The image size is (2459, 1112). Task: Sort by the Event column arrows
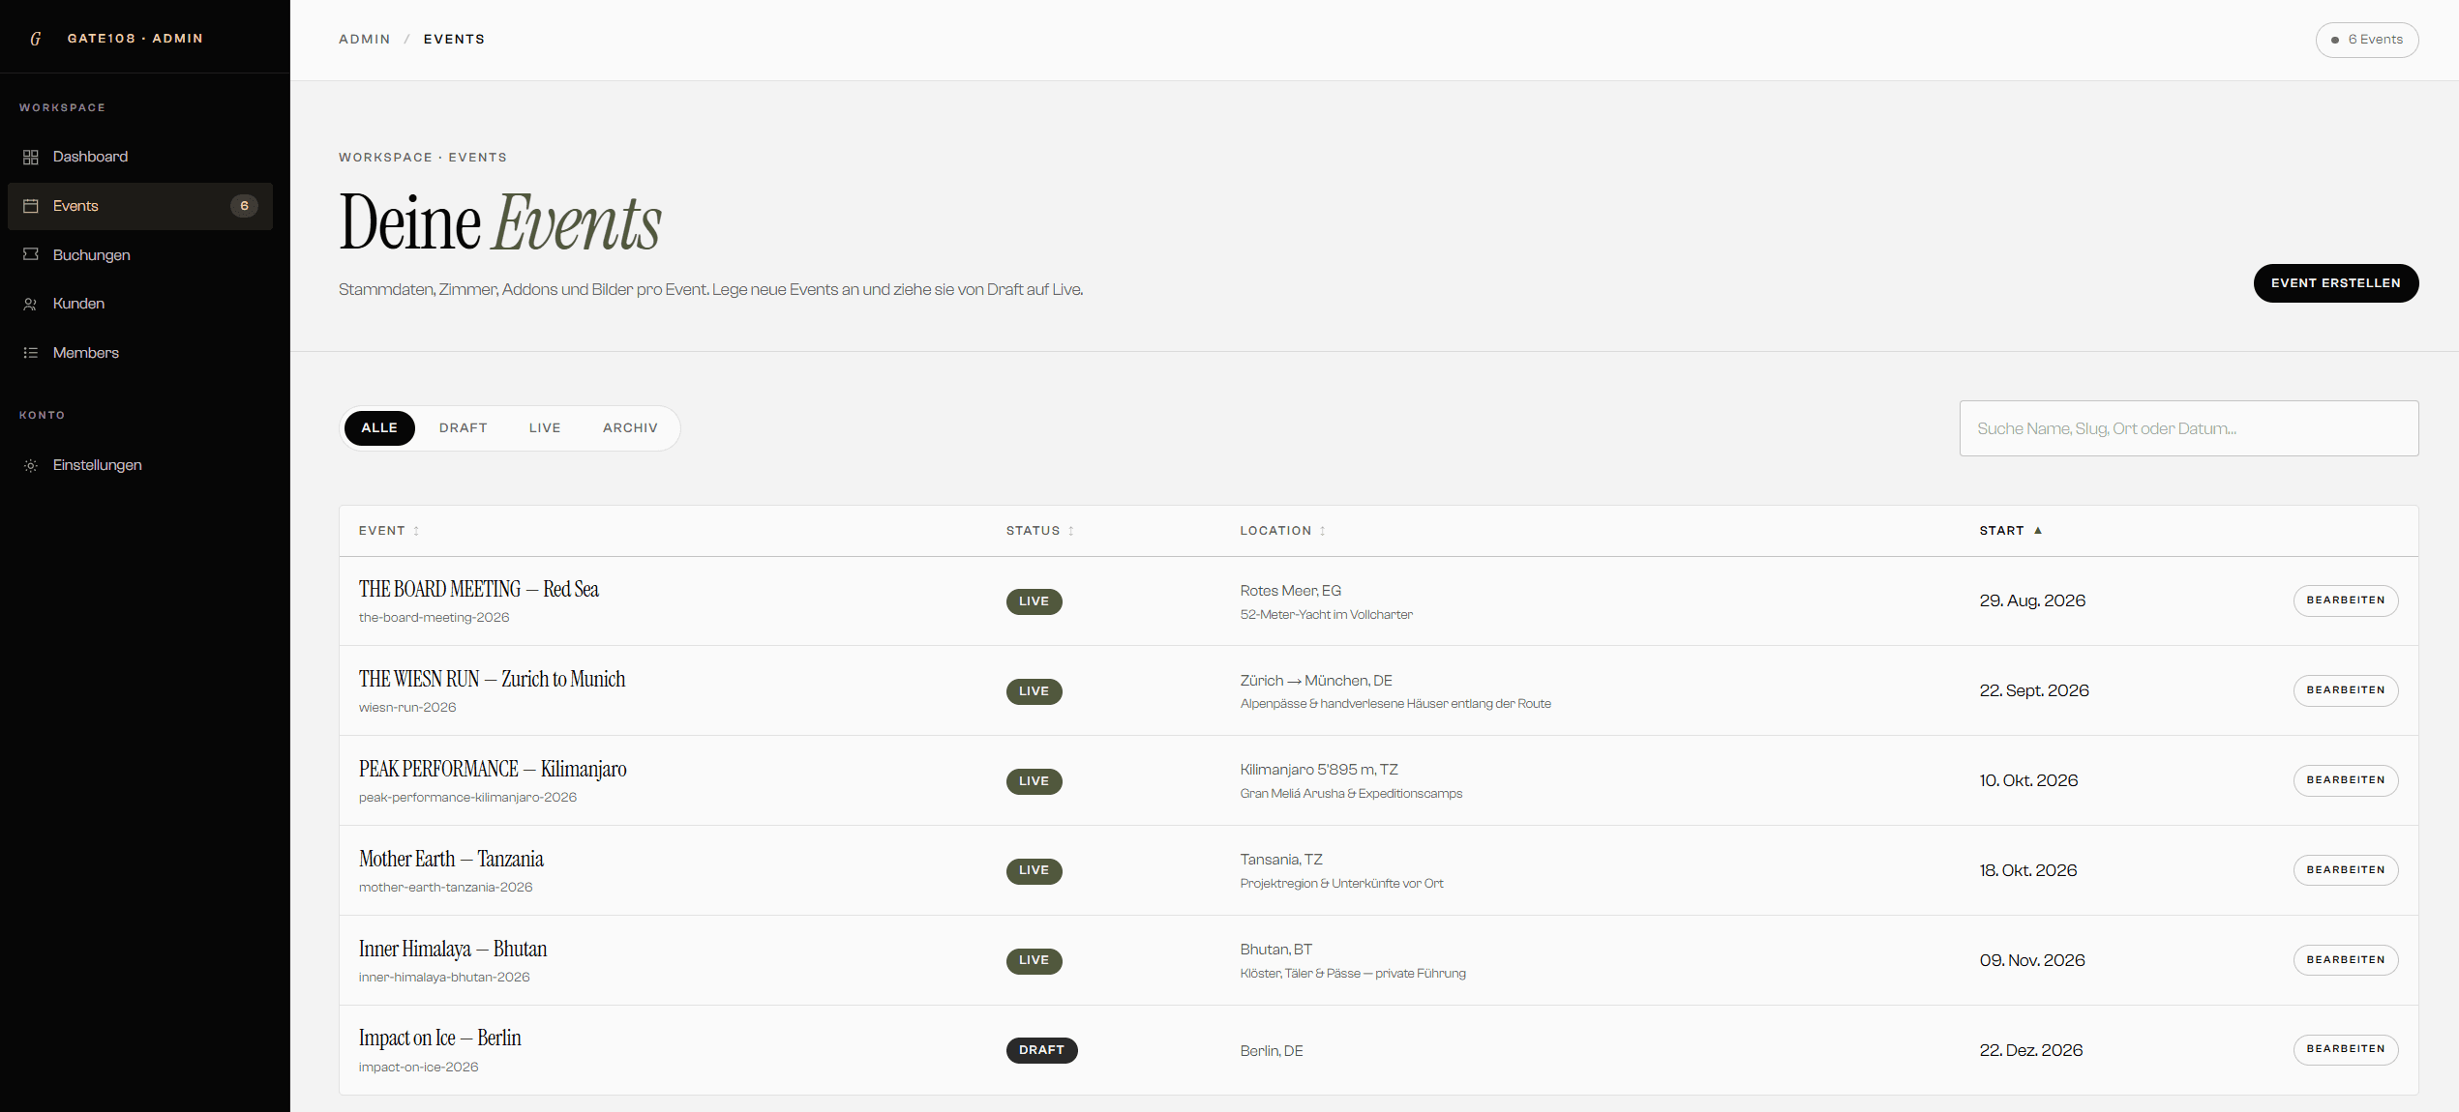click(416, 531)
